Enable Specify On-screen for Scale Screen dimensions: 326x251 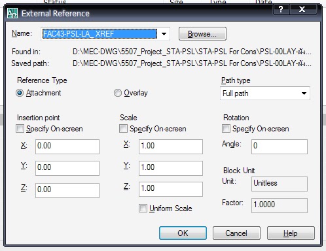tap(123, 129)
